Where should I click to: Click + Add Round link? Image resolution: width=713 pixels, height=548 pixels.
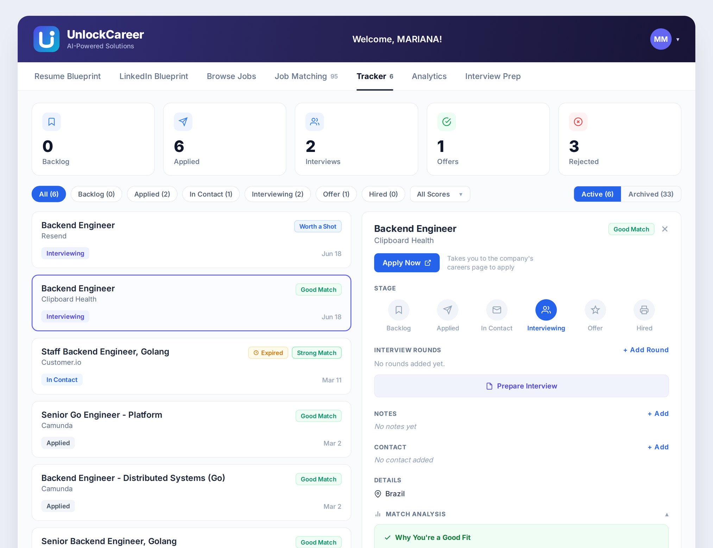coord(646,350)
